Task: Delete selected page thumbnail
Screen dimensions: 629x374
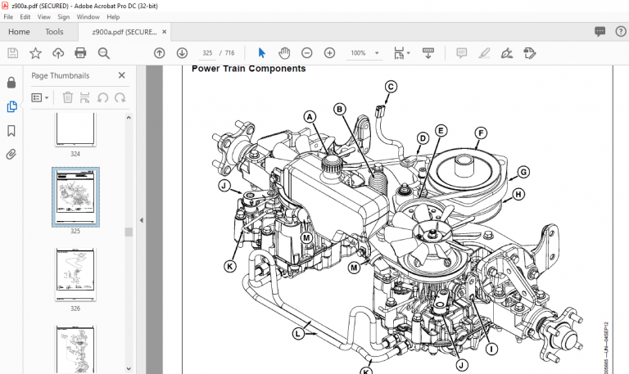Action: click(x=68, y=97)
